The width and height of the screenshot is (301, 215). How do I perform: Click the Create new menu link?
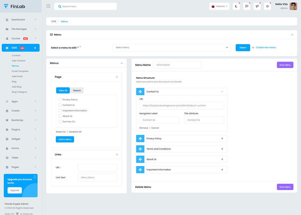coord(266,48)
